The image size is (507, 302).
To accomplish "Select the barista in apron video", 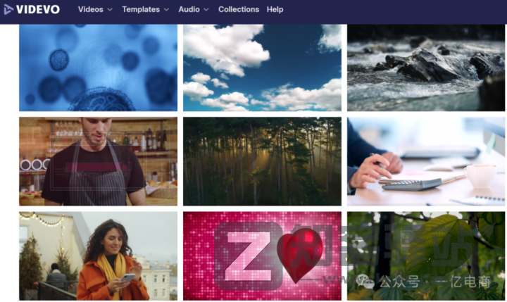I will pos(98,161).
